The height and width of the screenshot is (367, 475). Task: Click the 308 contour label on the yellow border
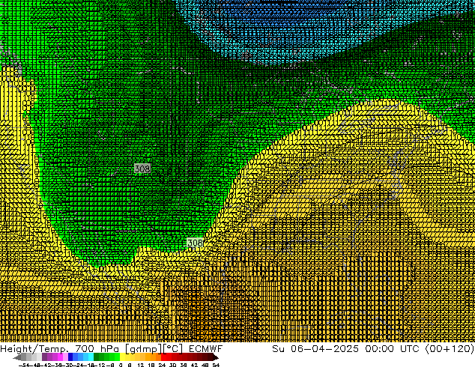tap(195, 243)
